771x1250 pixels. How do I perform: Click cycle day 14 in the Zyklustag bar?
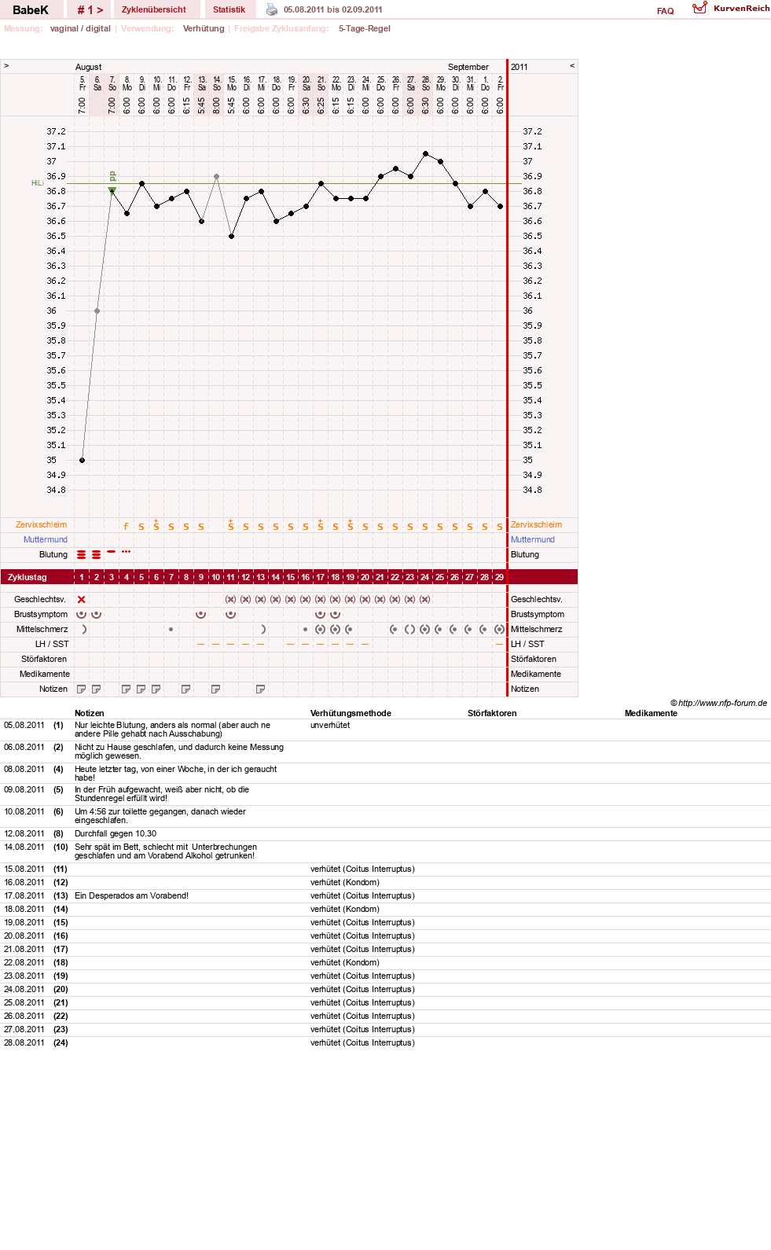click(275, 578)
